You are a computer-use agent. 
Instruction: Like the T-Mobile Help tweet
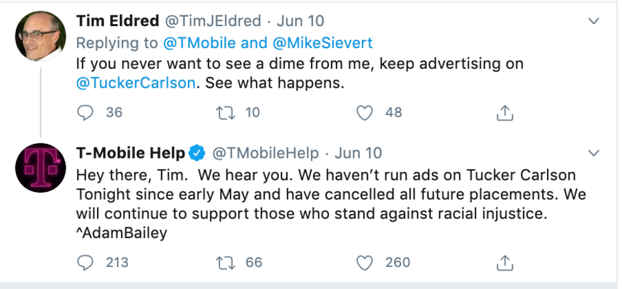tap(365, 262)
